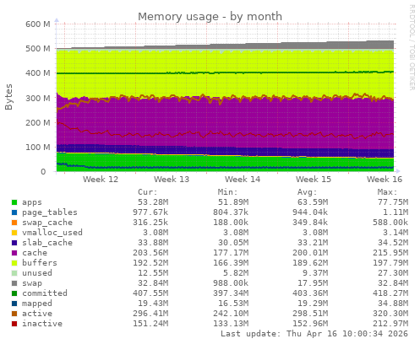Click the cache current value 203.56M
Screen dimensions: 420x344
click(x=150, y=253)
